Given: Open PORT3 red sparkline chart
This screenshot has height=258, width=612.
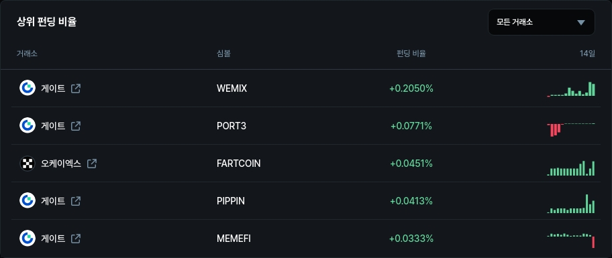Looking at the screenshot, I should point(571,129).
